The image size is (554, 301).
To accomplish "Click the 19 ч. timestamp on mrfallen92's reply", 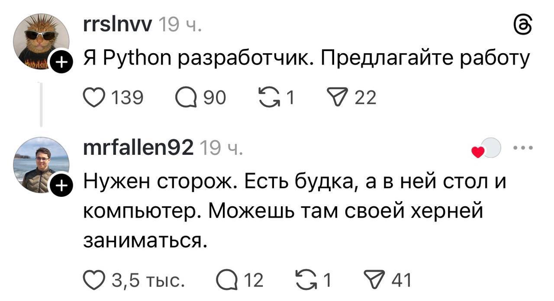I will pos(221,149).
